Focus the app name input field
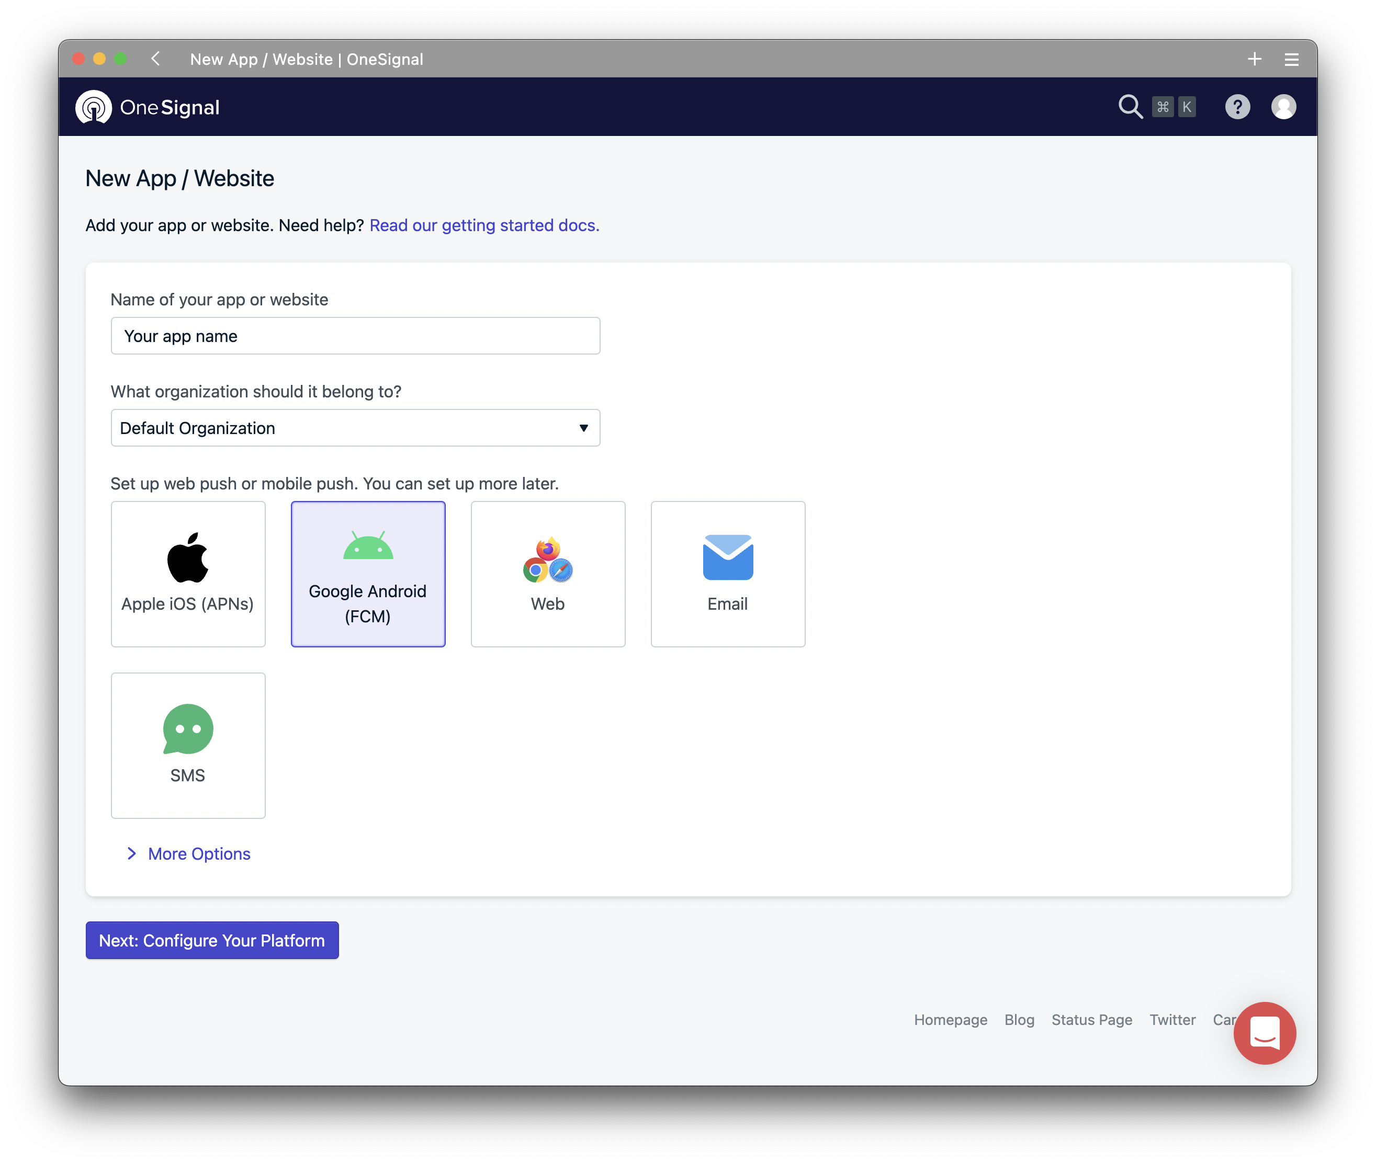Screen dimensions: 1376x1163 [x=355, y=336]
